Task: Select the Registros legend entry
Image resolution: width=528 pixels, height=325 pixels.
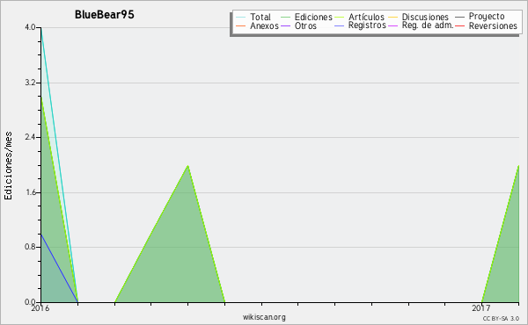Action: 360,25
